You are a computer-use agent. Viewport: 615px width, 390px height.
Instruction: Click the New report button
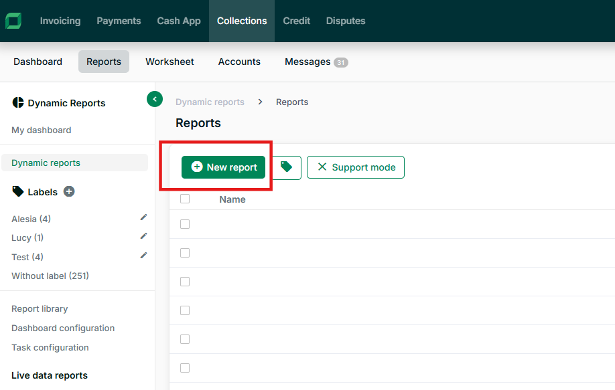[223, 167]
